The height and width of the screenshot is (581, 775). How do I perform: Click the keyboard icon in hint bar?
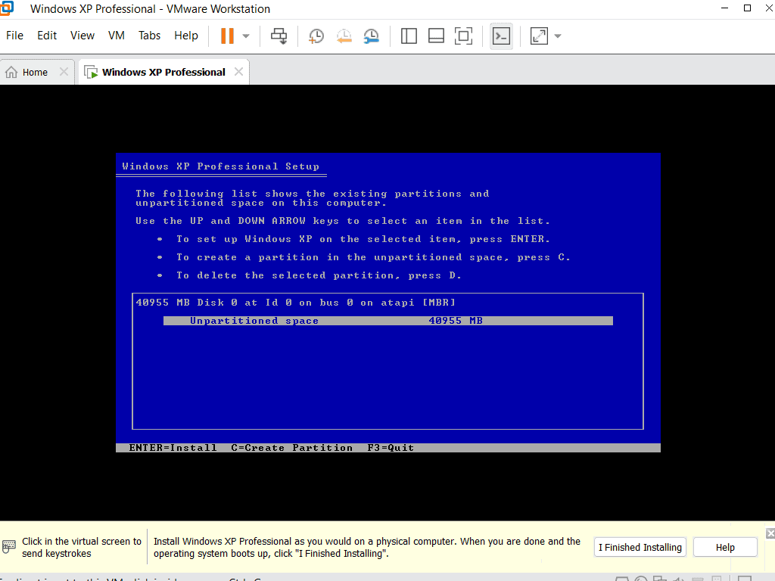coord(9,547)
